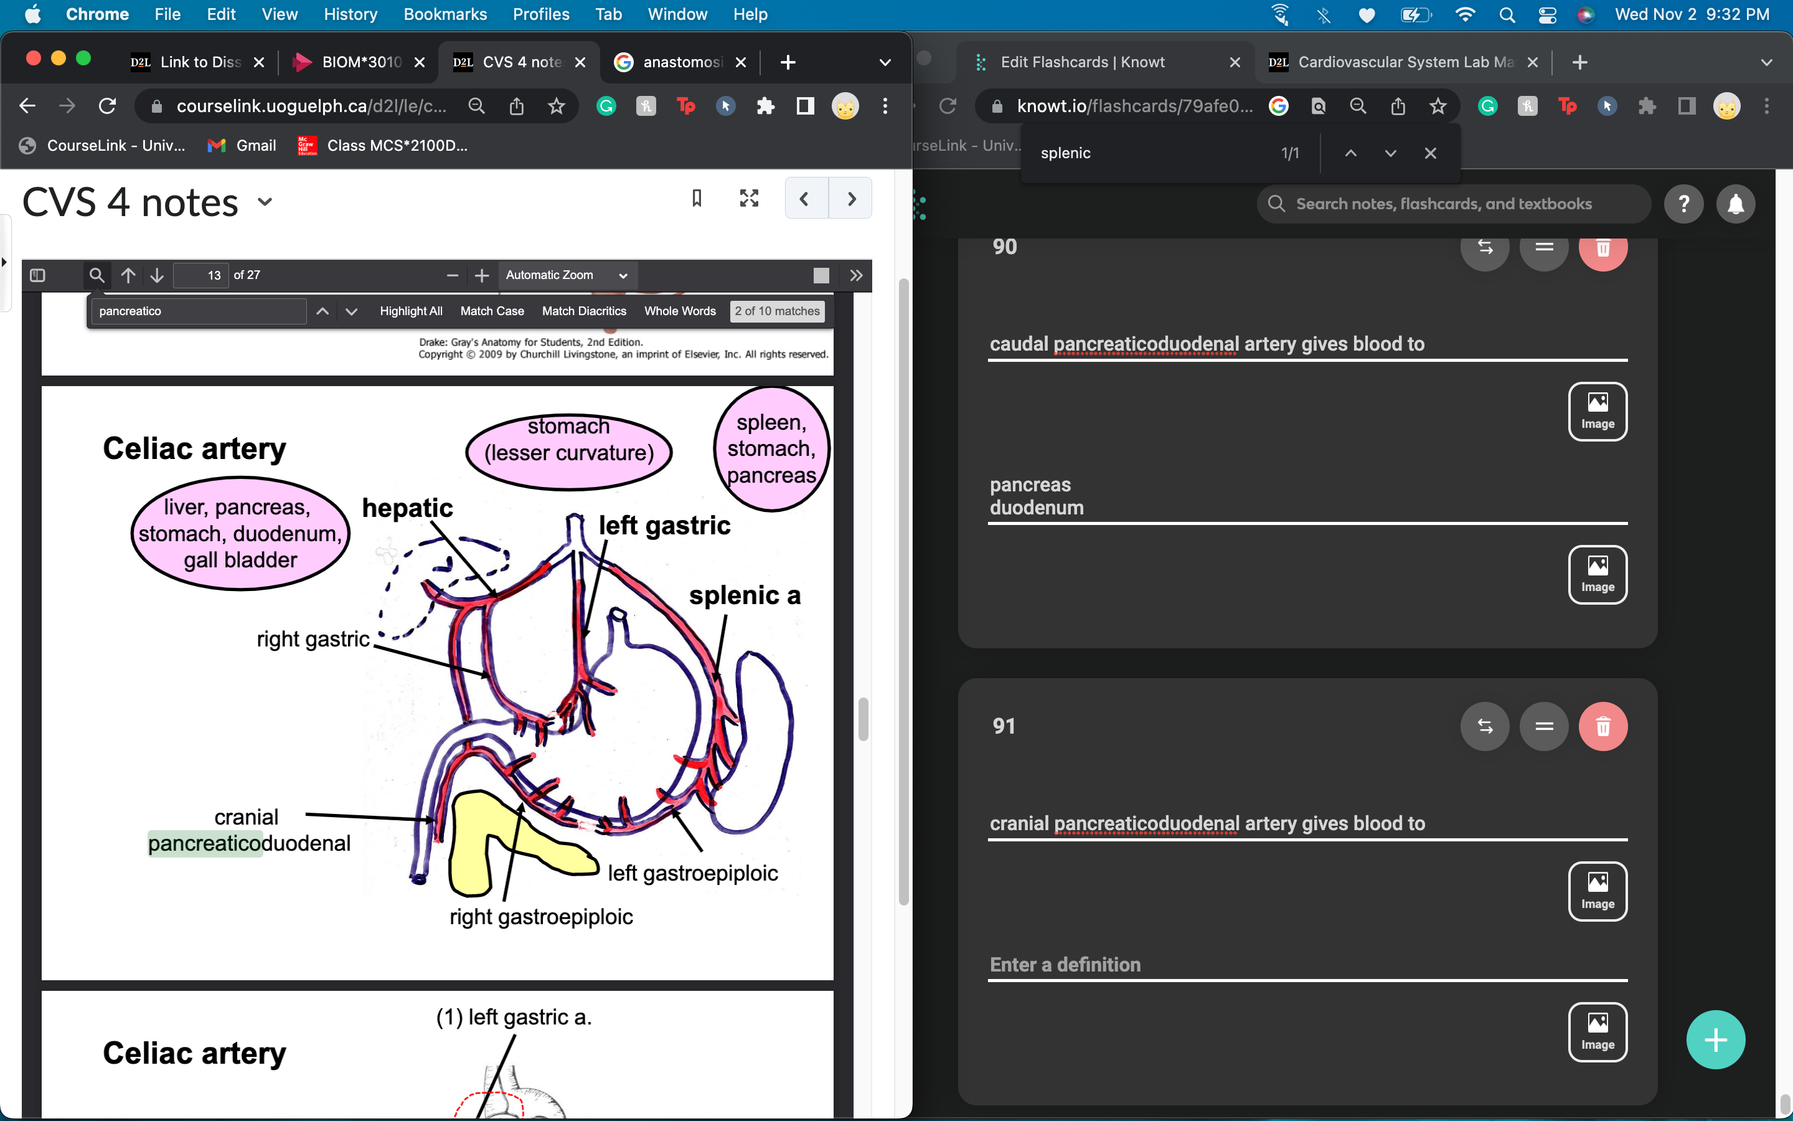
Task: Add image to card 91 term
Action: (1598, 891)
